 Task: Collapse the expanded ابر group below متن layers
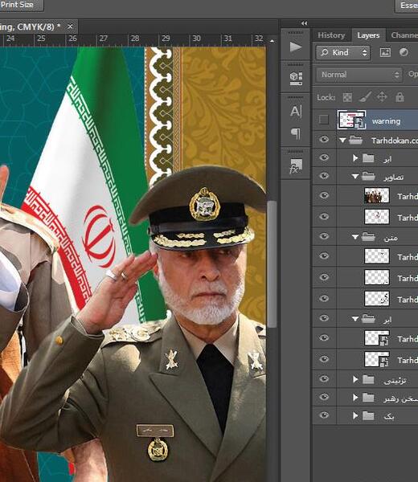(355, 319)
